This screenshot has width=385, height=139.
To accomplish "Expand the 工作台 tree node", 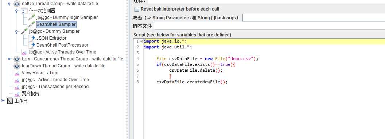I will [x=2, y=100].
